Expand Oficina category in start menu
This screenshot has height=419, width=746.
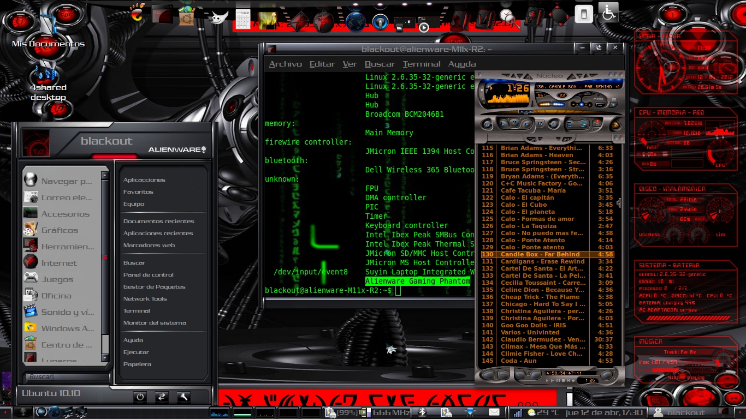coord(61,296)
